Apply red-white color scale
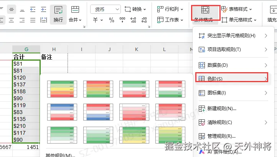This screenshot has height=157, width=277. pyautogui.click(x=170, y=112)
